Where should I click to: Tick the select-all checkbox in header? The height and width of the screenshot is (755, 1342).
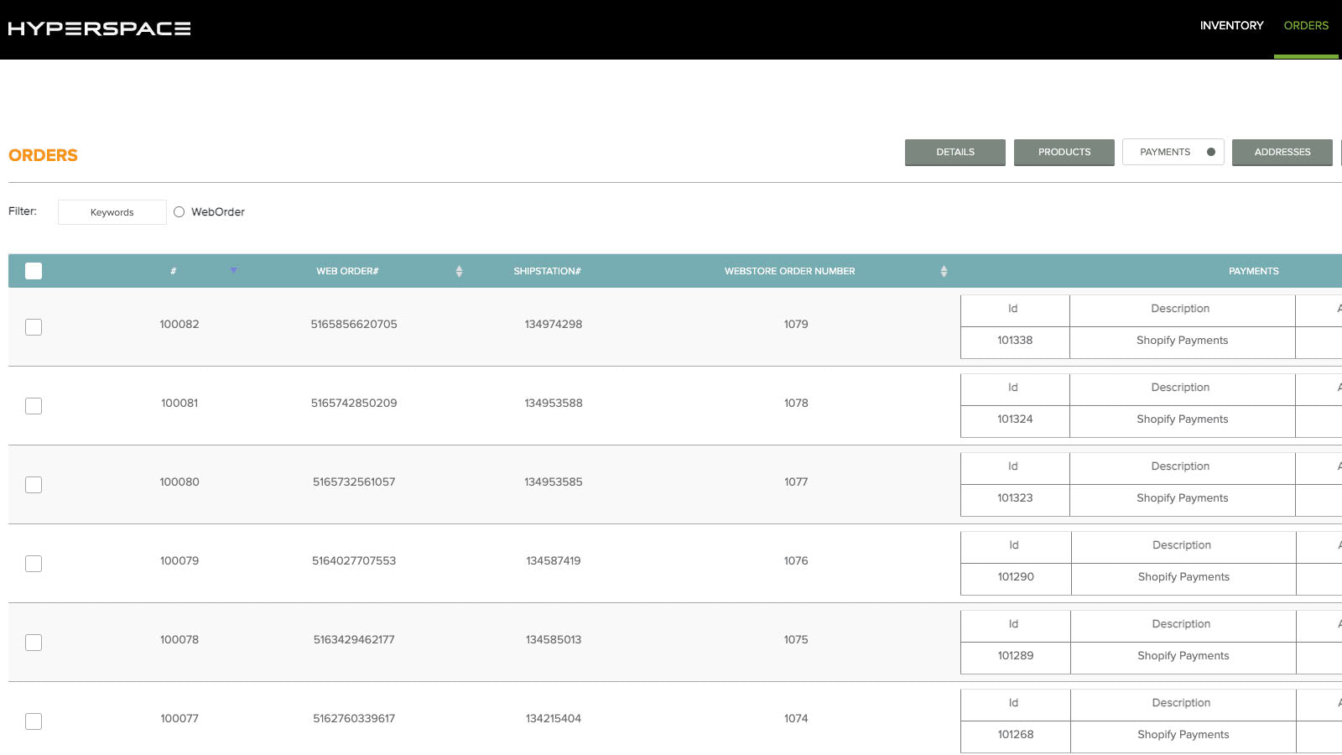[34, 271]
